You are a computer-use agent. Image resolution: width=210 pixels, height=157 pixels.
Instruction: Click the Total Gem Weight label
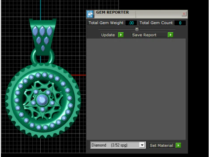(x=106, y=23)
